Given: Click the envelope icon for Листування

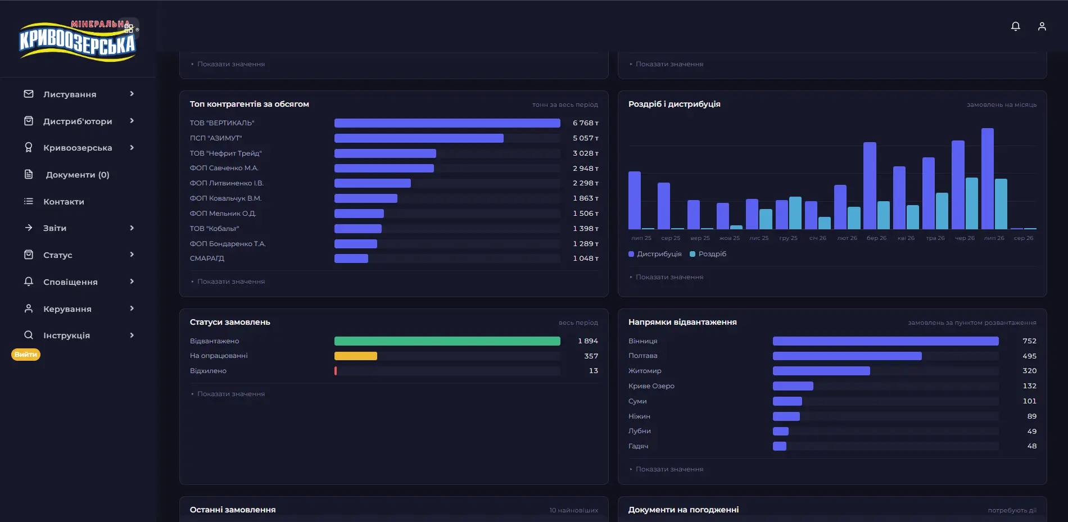Looking at the screenshot, I should click(x=29, y=94).
